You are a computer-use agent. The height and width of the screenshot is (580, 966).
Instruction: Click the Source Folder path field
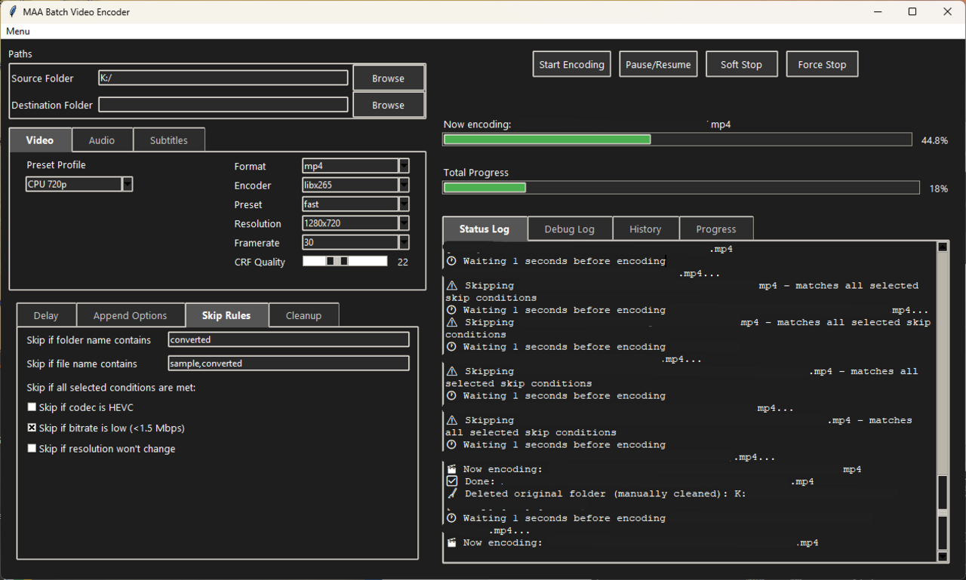click(x=223, y=78)
